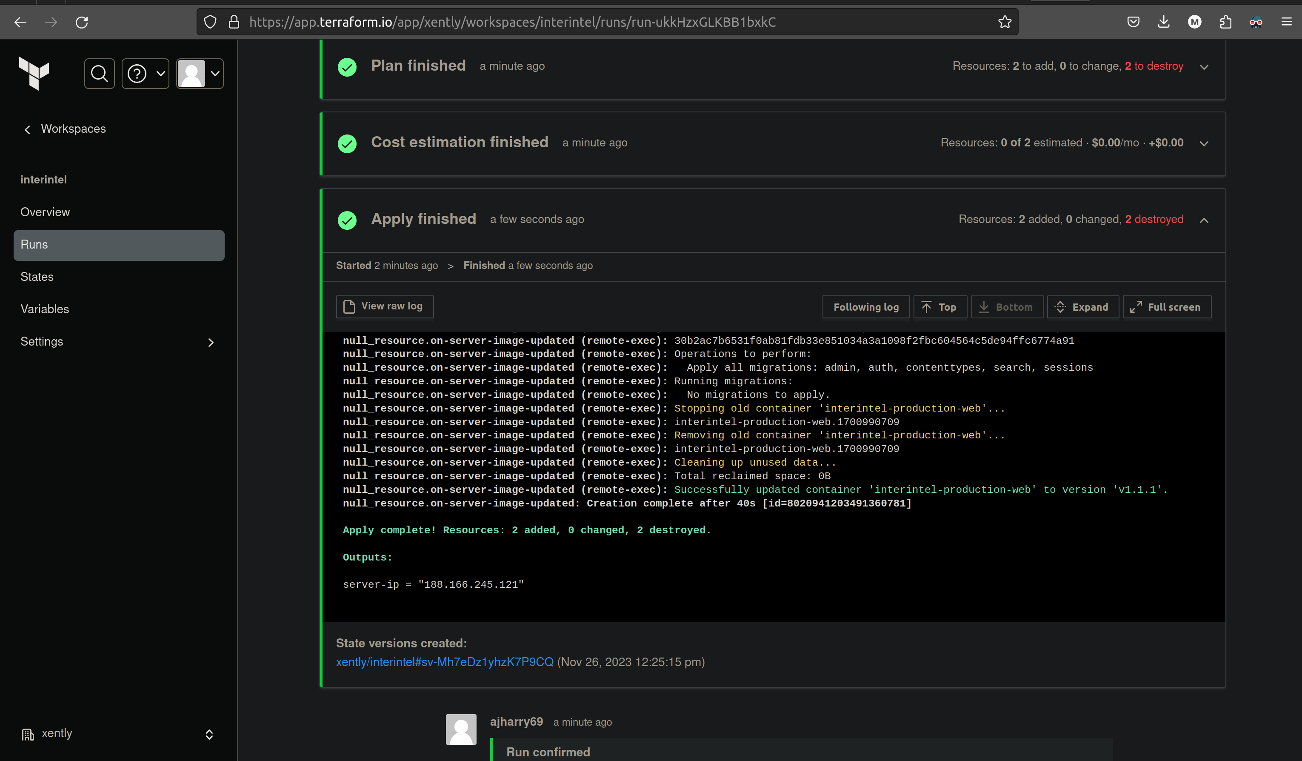The height and width of the screenshot is (761, 1302).
Task: Open the Firefox hamburger menu
Action: 1287,22
